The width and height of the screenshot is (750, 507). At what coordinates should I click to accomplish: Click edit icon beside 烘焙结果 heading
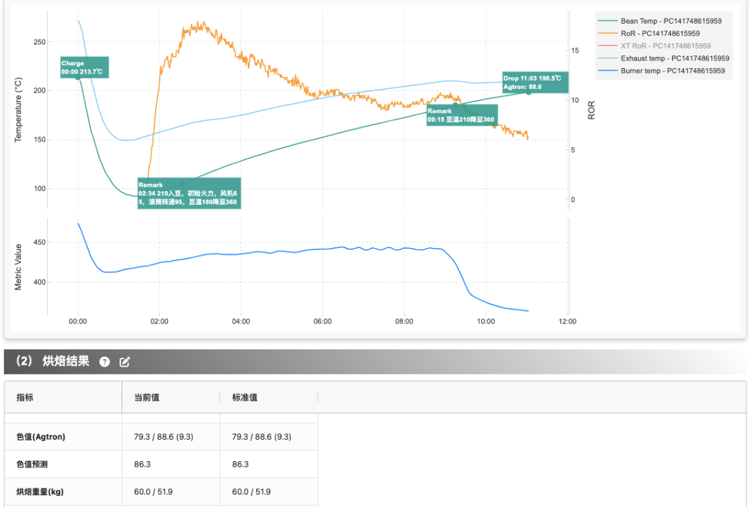coord(124,362)
